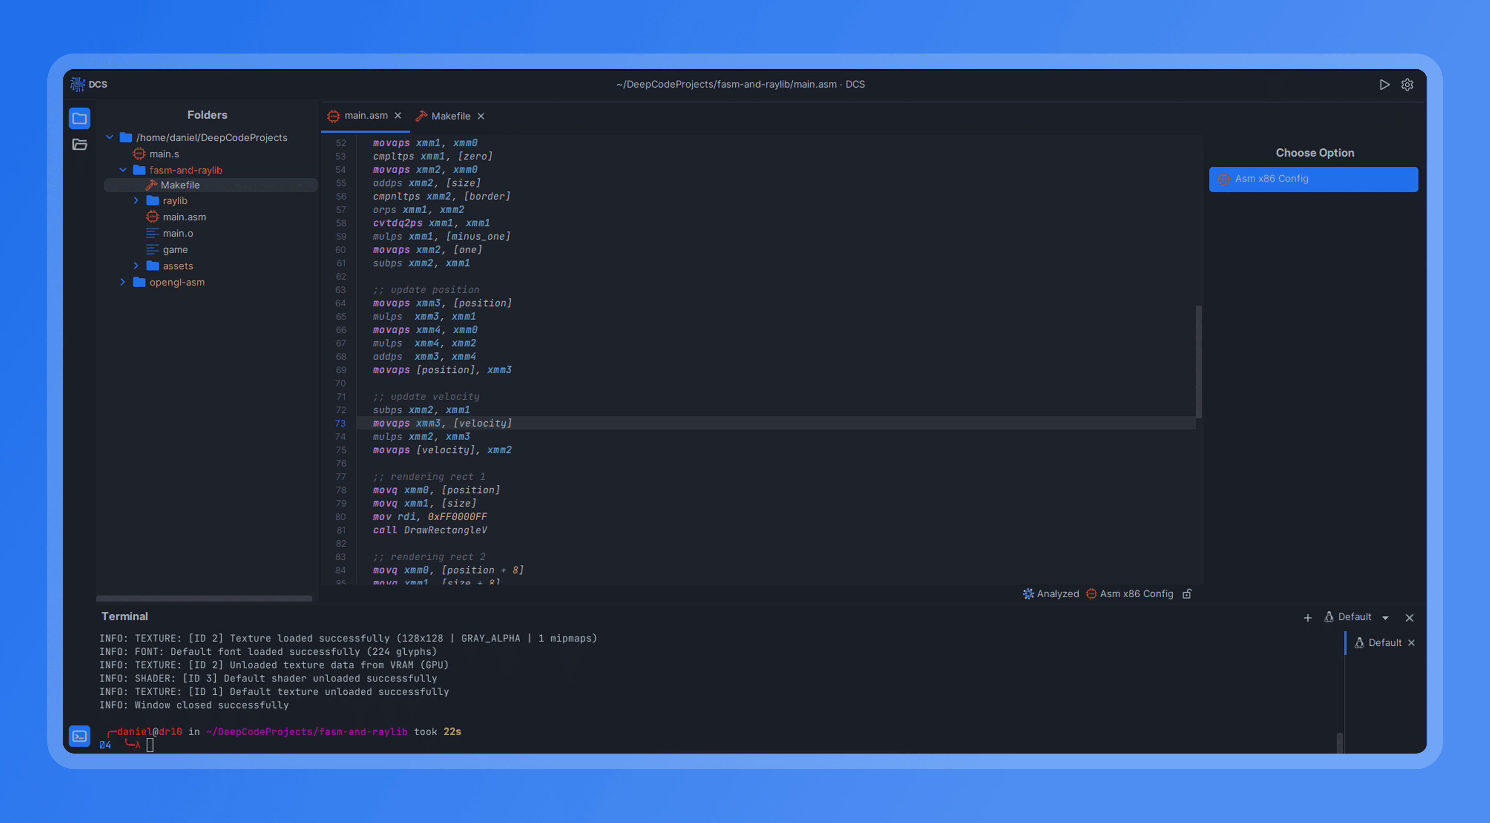This screenshot has height=823, width=1490.
Task: Select the main.asm editor tab
Action: click(366, 116)
